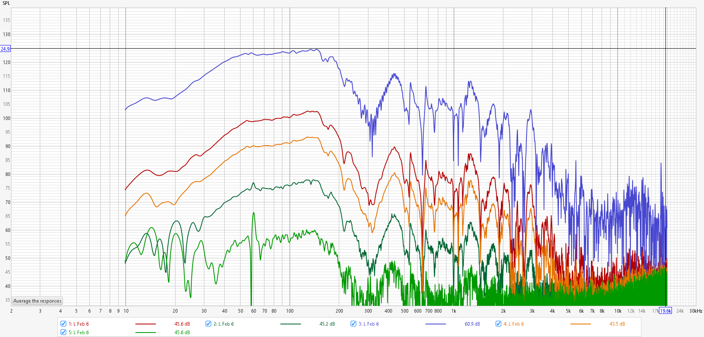Click the dark green line swatch for trace 2
The image size is (704, 337).
[x=290, y=324]
